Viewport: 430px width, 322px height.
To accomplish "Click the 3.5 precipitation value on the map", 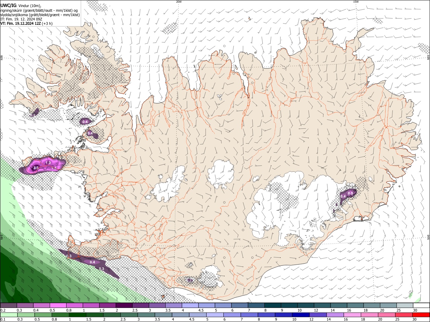I will tap(36, 168).
